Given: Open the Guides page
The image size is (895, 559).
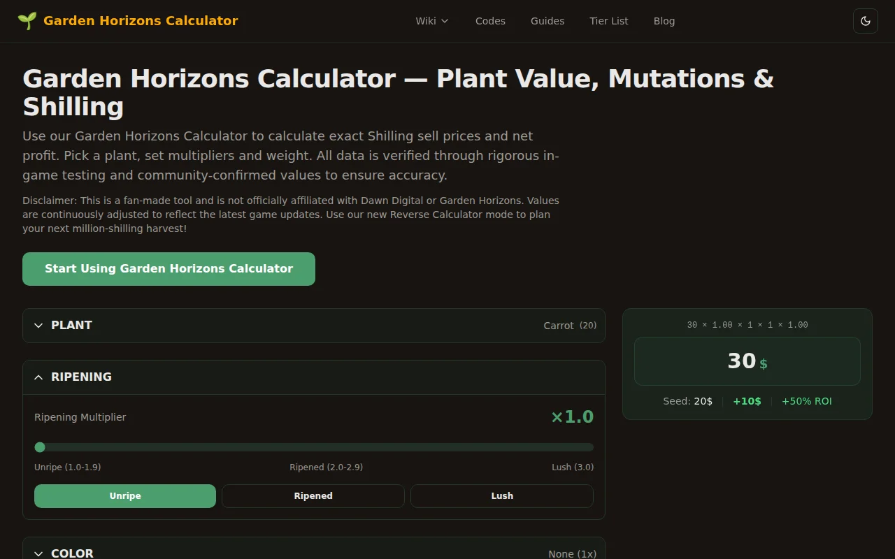Looking at the screenshot, I should 547,21.
